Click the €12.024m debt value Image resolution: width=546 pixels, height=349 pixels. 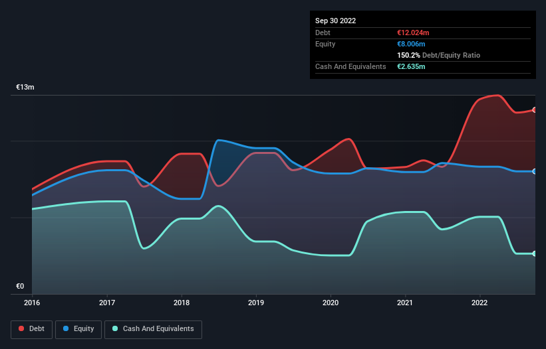coord(413,33)
